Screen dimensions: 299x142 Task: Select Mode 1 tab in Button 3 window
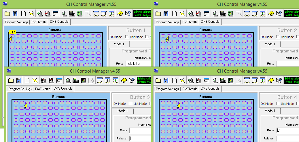click(123, 111)
